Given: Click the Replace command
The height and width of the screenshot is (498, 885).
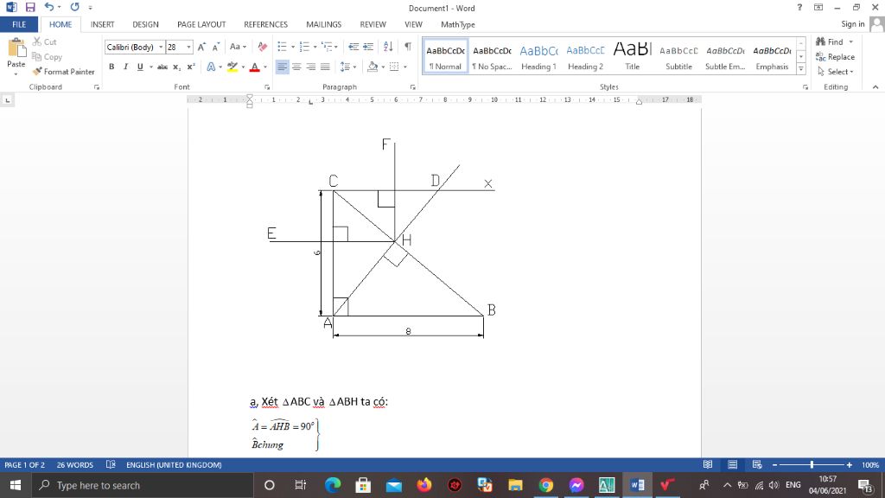Looking at the screenshot, I should [x=835, y=56].
